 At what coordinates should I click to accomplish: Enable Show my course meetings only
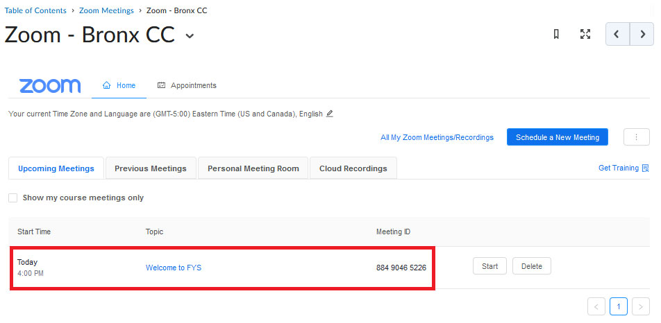pos(13,198)
